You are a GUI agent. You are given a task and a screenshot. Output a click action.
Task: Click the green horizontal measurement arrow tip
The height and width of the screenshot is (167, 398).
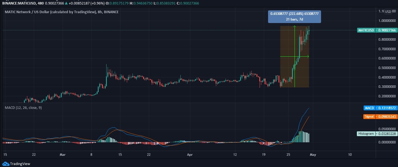pyautogui.click(x=308, y=56)
